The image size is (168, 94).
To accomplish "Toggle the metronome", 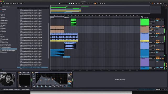I will (18, 3).
